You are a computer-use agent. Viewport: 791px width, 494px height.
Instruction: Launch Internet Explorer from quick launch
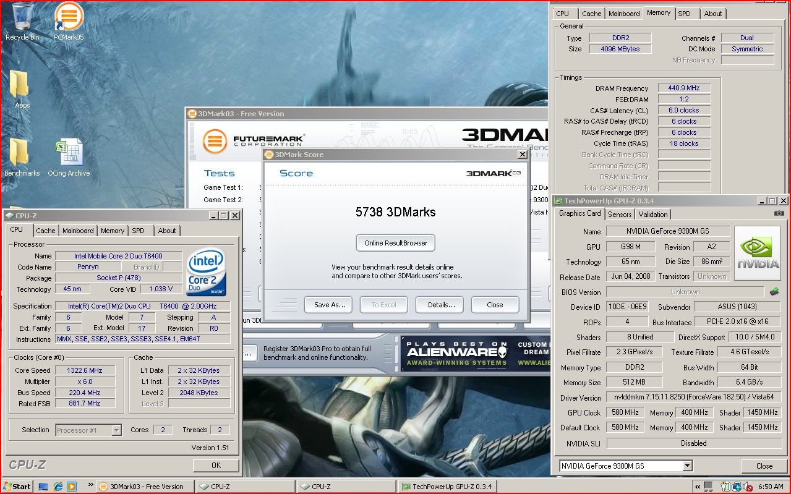(x=58, y=486)
